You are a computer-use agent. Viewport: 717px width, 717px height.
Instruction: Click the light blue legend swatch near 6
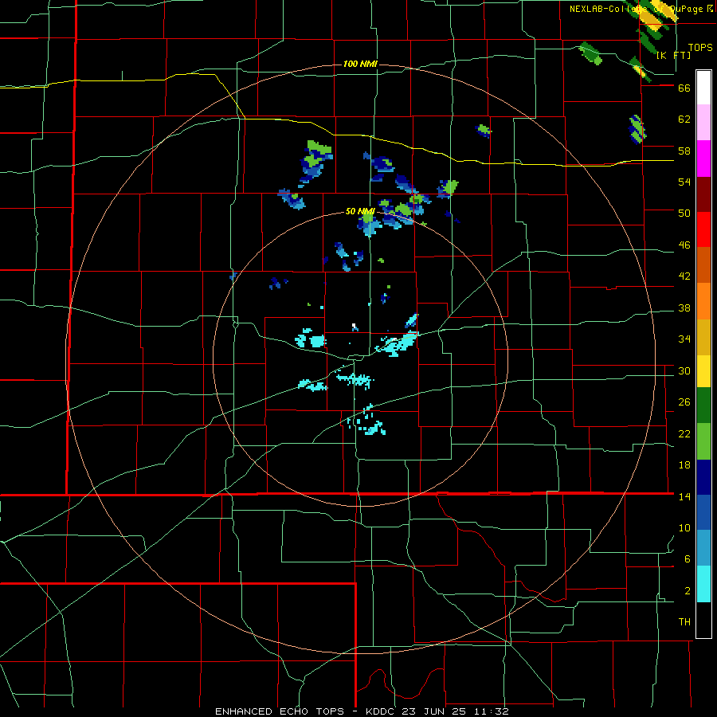point(703,548)
